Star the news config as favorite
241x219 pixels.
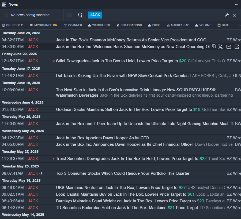click(6, 15)
